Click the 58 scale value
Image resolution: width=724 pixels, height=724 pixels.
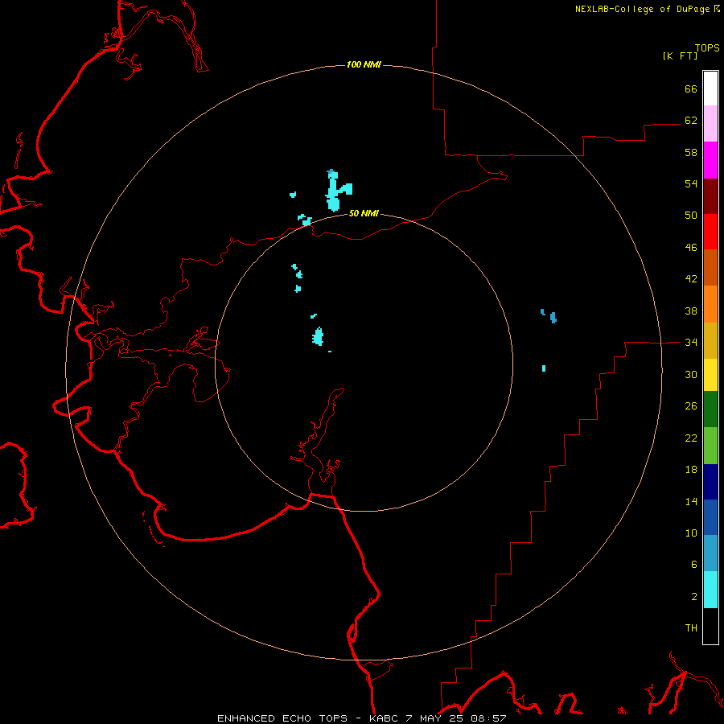click(691, 152)
